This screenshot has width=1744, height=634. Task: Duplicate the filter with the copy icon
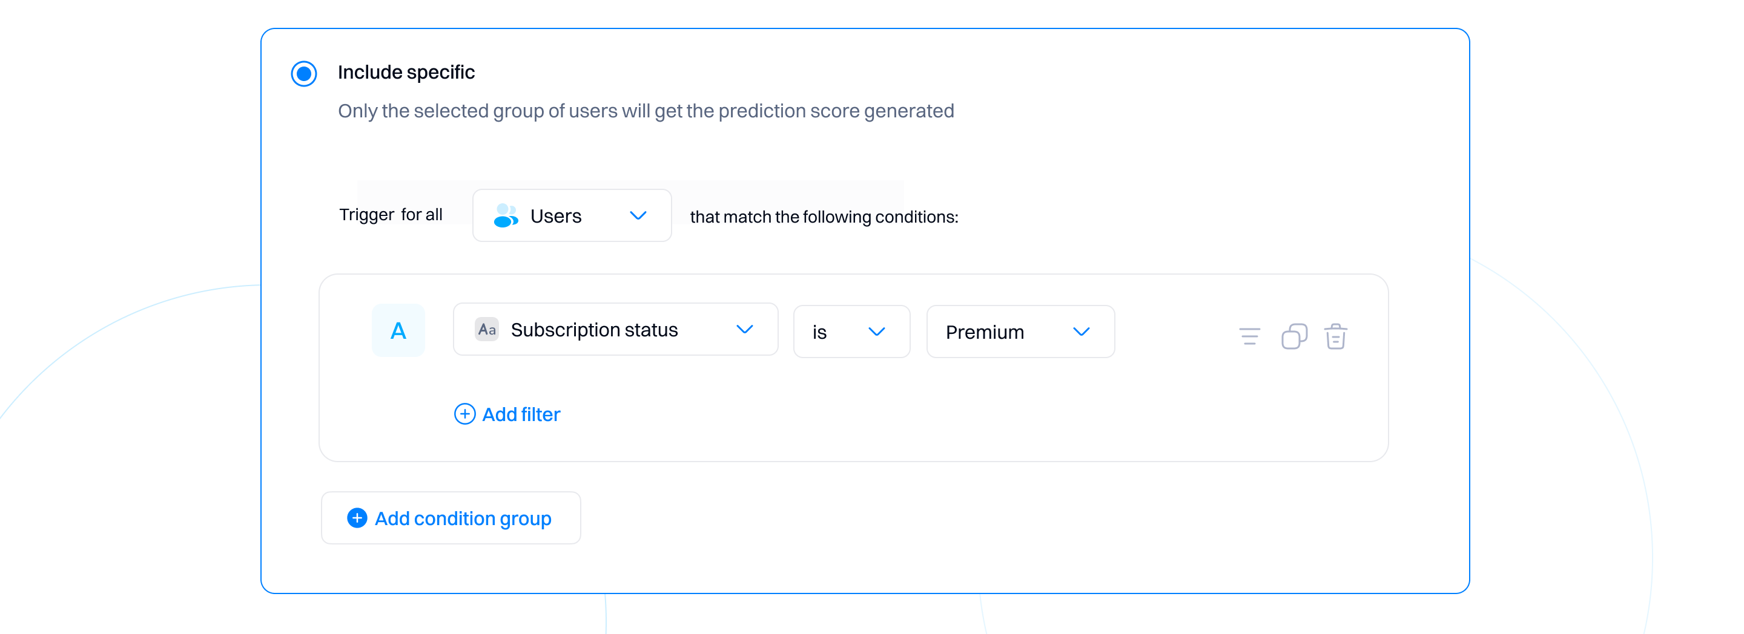tap(1294, 336)
